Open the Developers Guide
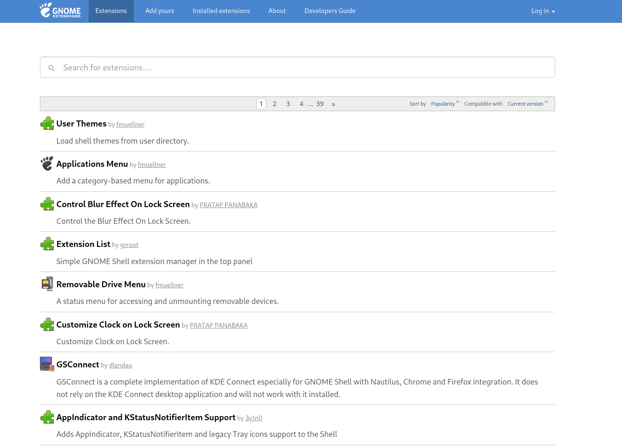This screenshot has height=448, width=622. 330,11
